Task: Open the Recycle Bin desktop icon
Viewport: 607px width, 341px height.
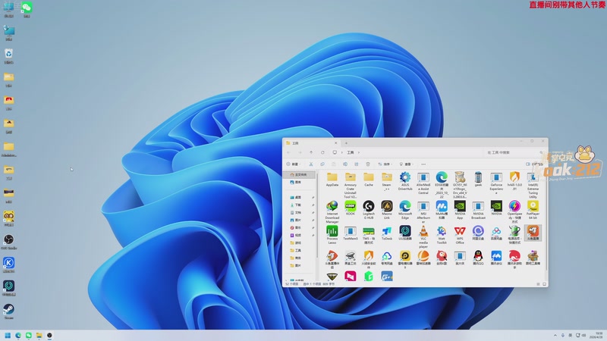Action: coord(9,56)
